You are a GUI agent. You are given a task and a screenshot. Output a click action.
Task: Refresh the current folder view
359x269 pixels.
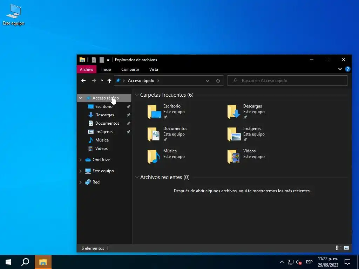[x=218, y=81]
